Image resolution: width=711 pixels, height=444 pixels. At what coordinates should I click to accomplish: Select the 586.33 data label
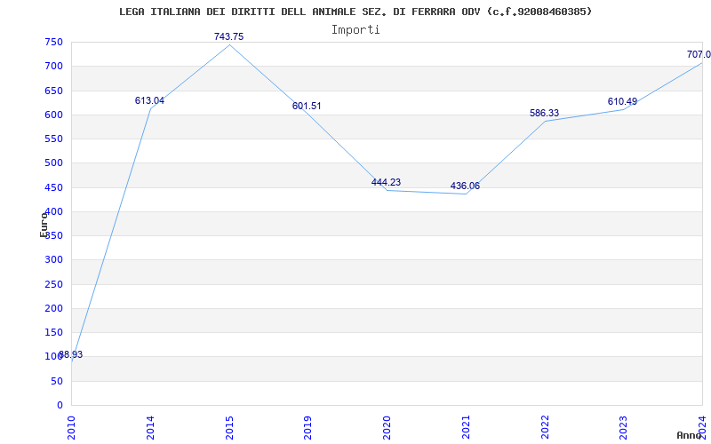(544, 114)
